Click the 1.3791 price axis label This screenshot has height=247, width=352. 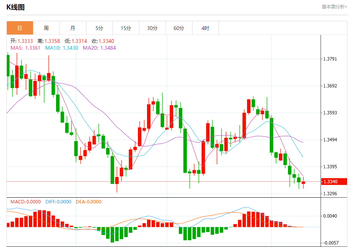tap(330, 59)
